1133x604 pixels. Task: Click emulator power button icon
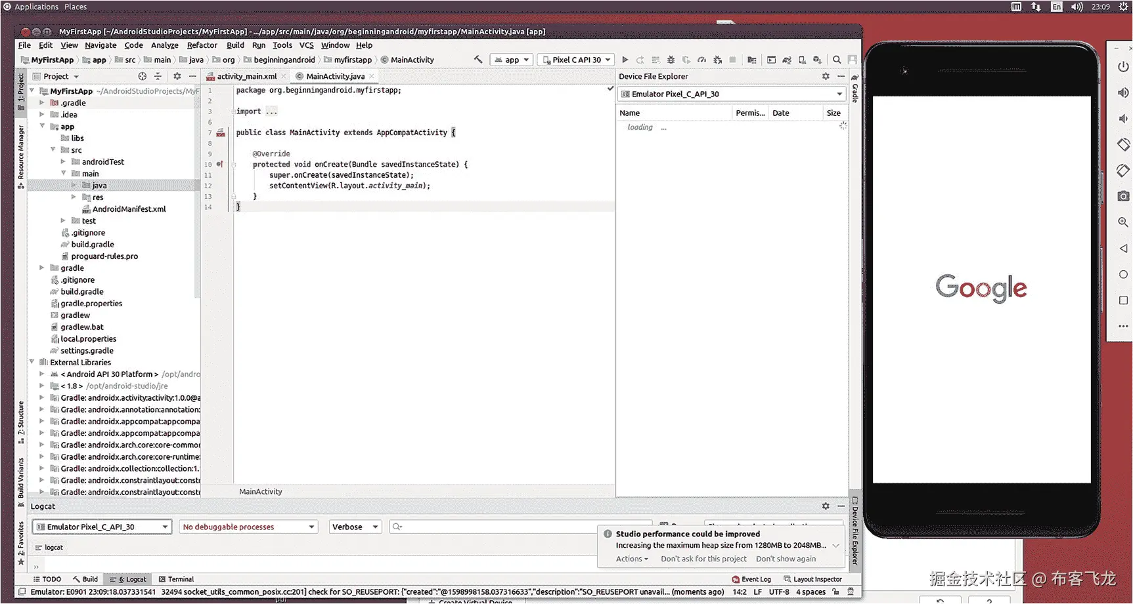tap(1123, 66)
